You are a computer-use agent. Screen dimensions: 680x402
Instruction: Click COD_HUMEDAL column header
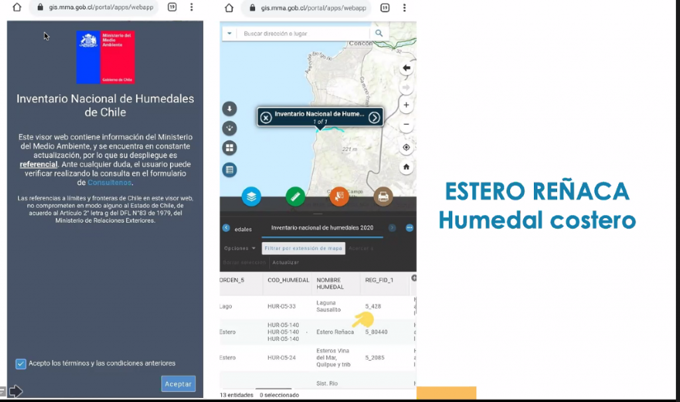[x=288, y=281]
